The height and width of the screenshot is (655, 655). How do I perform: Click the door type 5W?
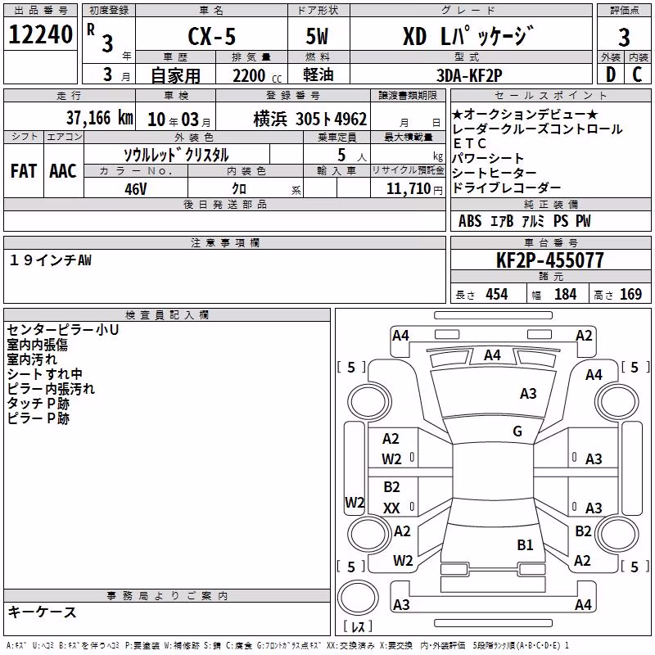click(317, 36)
